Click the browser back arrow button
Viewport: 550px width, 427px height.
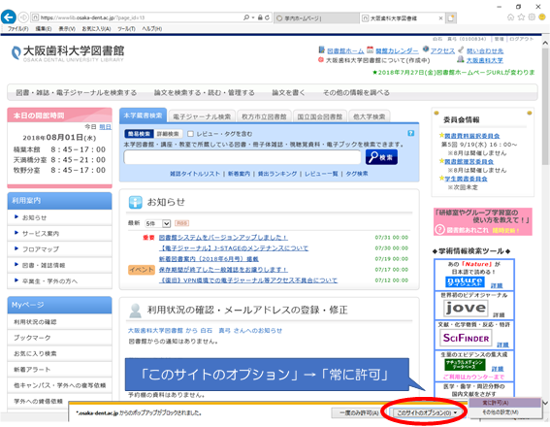[x=9, y=16]
